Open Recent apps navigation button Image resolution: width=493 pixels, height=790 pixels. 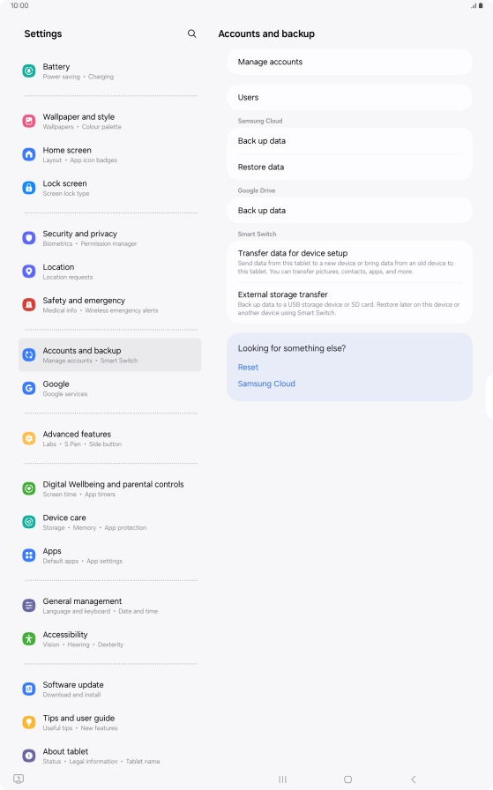click(x=283, y=779)
